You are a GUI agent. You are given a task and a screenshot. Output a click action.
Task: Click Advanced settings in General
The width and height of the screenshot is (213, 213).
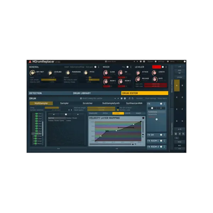77,67
